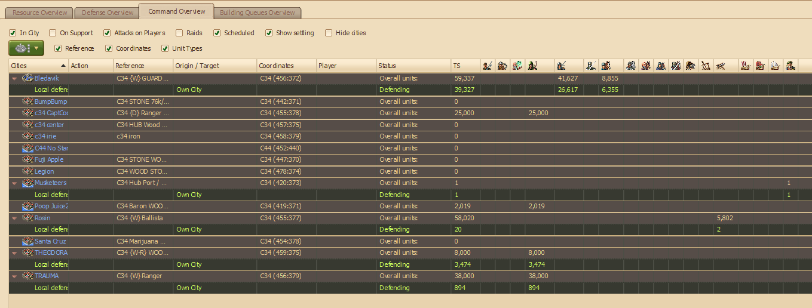Screen dimensions: 812x308
Task: Enable the On Support checkbox
Action: [53, 33]
